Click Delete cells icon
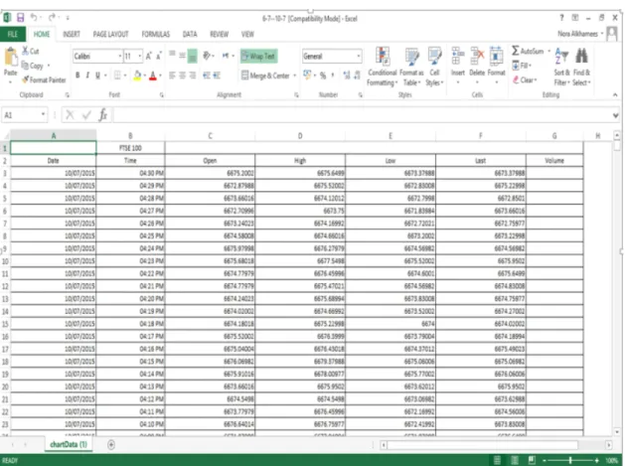625x466 pixels. [x=477, y=56]
